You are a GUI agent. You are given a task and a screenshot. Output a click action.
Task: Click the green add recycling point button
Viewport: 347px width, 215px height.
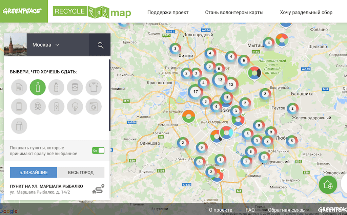[x=328, y=185]
